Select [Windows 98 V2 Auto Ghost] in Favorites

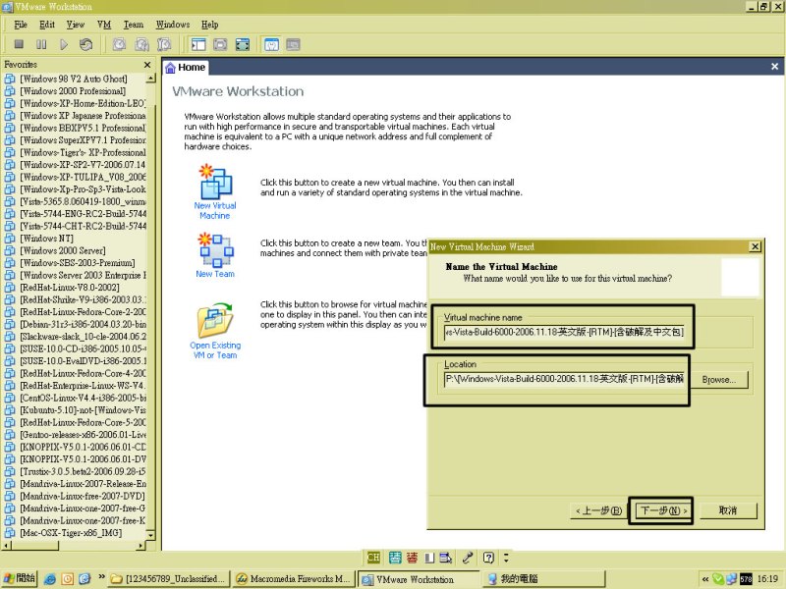(x=74, y=79)
